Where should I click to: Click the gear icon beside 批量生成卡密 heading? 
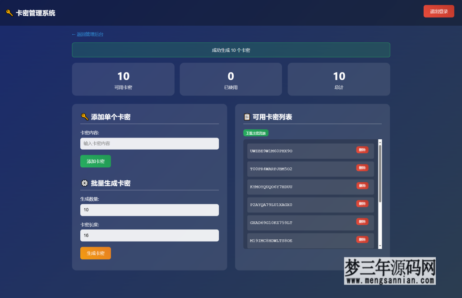pyautogui.click(x=85, y=183)
